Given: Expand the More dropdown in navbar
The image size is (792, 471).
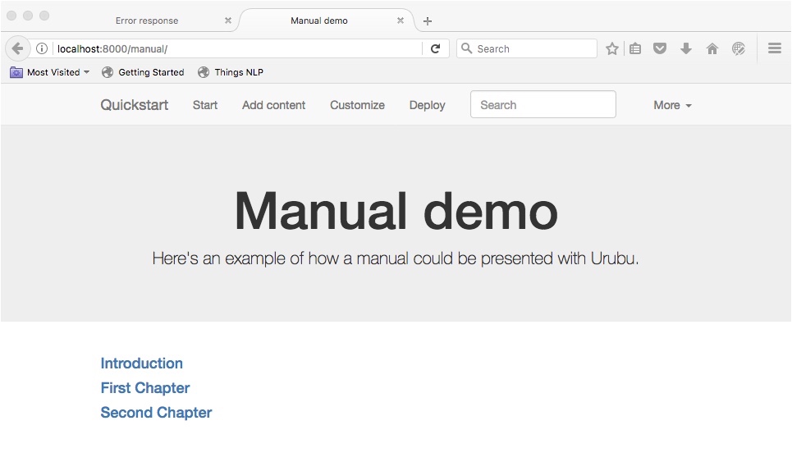Looking at the screenshot, I should pyautogui.click(x=672, y=105).
